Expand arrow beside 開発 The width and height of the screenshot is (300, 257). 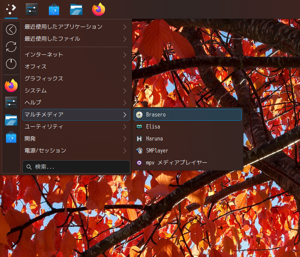click(125, 139)
